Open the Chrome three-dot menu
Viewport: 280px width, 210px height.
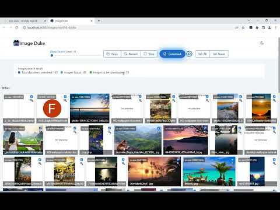[276, 27]
